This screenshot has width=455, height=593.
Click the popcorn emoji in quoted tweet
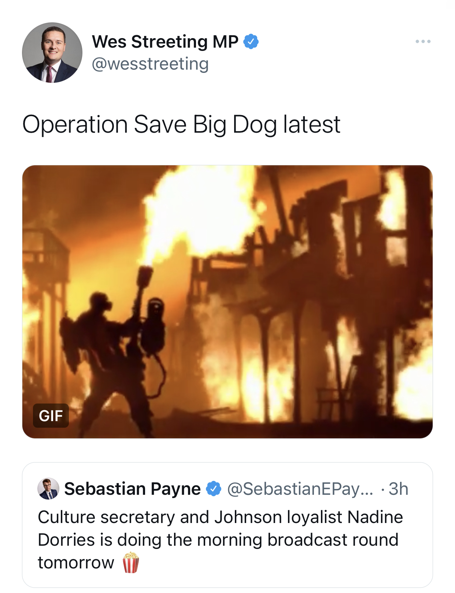131,563
